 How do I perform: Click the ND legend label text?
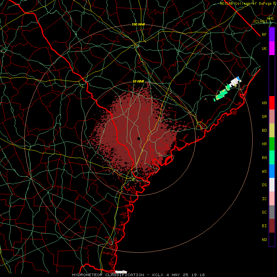pyautogui.click(x=264, y=240)
